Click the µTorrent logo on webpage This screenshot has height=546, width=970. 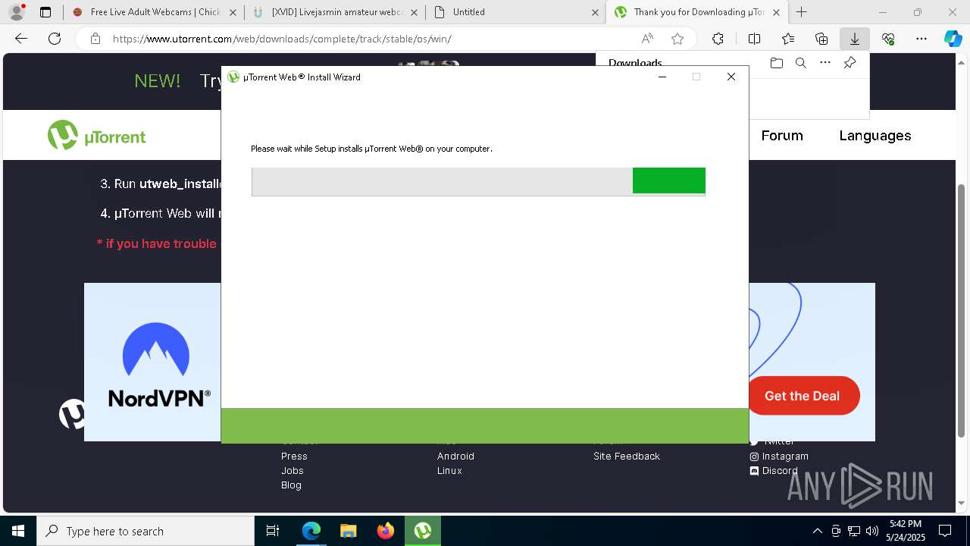pyautogui.click(x=96, y=136)
